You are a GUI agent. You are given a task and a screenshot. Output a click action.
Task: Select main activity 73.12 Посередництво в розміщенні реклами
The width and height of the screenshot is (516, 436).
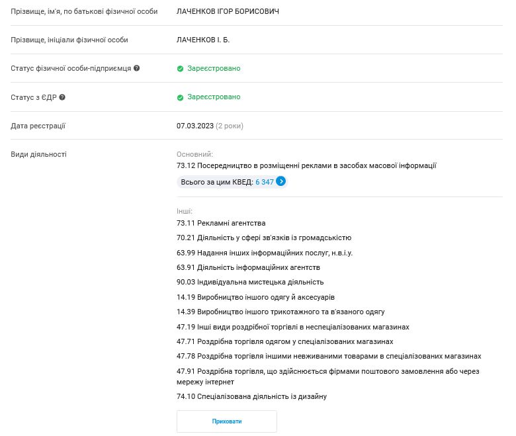click(306, 165)
